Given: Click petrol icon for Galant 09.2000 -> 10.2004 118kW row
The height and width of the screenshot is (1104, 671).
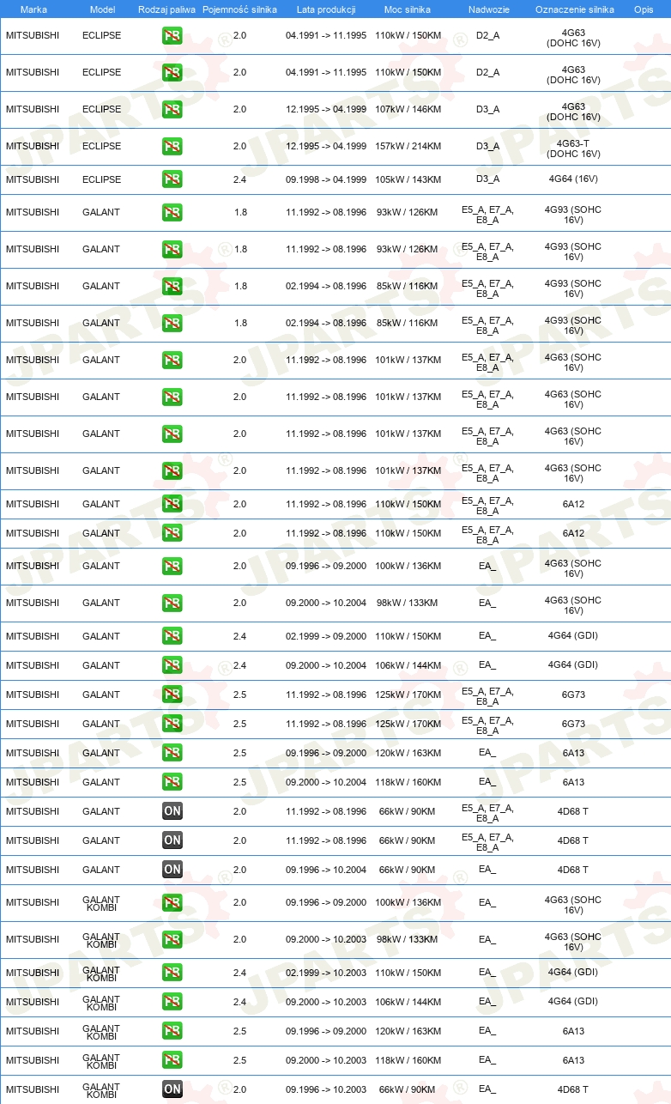Looking at the screenshot, I should [172, 782].
